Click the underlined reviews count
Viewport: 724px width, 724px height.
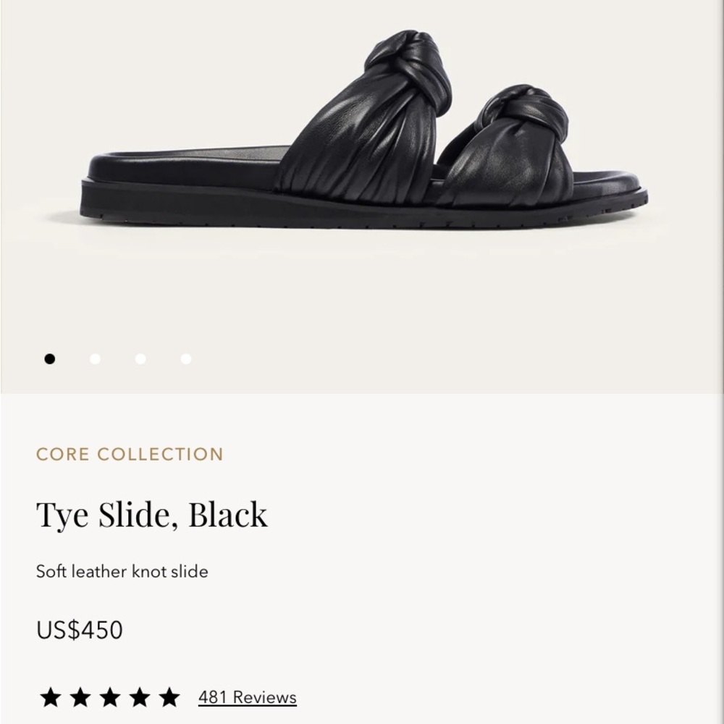247,696
